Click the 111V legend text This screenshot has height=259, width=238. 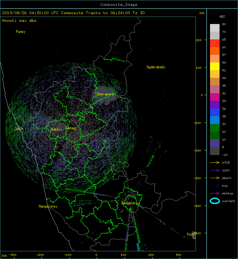pos(226,170)
